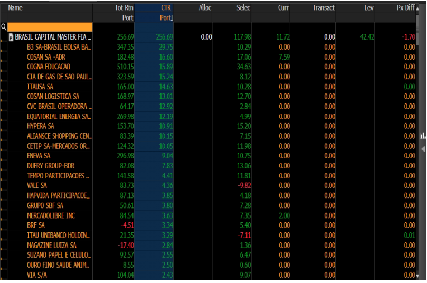Click the Lev column header

(369, 7)
